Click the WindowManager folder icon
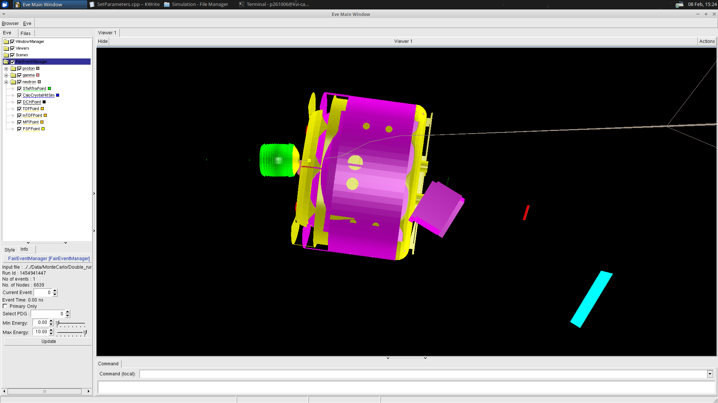Image resolution: width=718 pixels, height=403 pixels. 6,42
